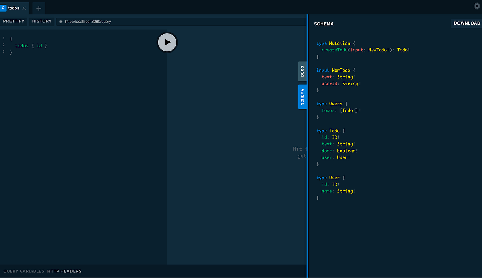This screenshot has width=482, height=278.
Task: Open the QUERY VARIABLES panel
Action: tap(23, 271)
